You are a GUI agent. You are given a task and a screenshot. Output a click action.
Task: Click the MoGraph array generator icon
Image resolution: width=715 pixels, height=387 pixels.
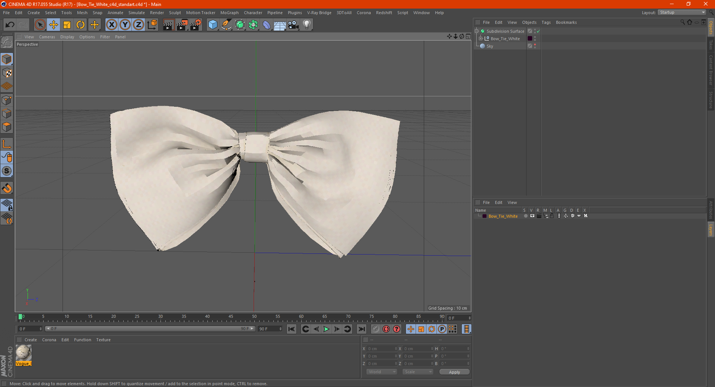pyautogui.click(x=253, y=25)
